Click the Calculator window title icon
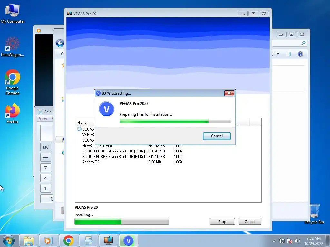 coord(40,112)
